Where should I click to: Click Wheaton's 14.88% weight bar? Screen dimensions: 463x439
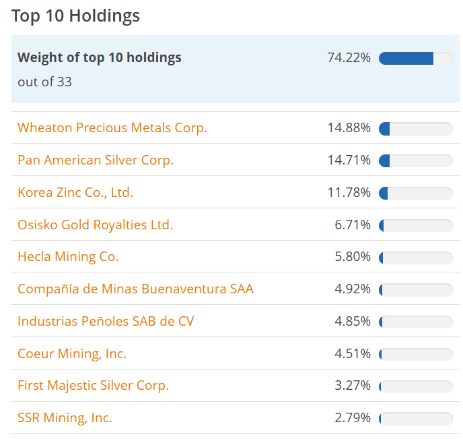click(x=416, y=128)
